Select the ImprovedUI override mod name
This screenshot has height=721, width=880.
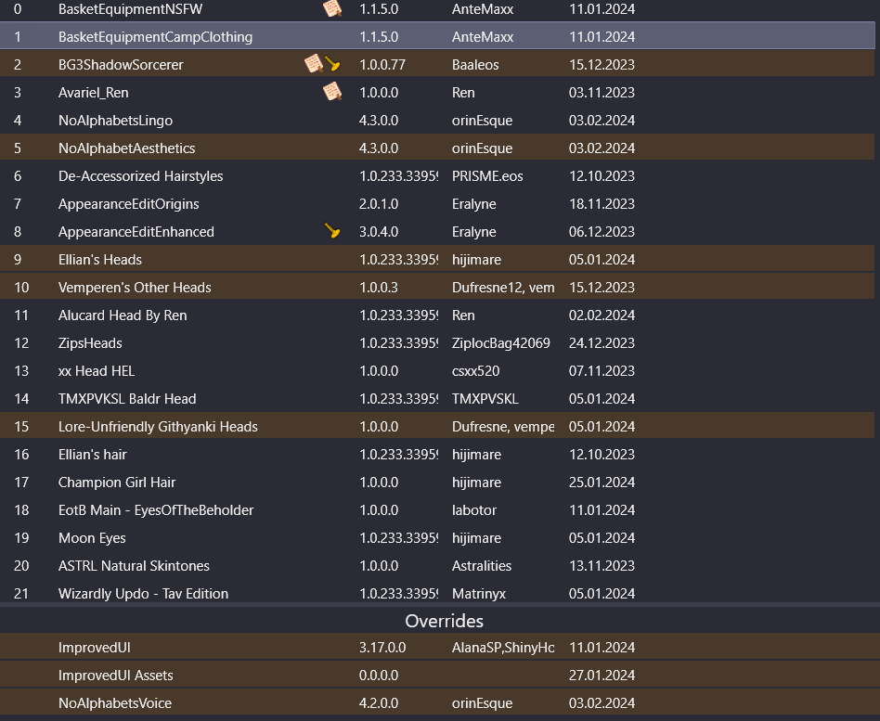coord(95,648)
